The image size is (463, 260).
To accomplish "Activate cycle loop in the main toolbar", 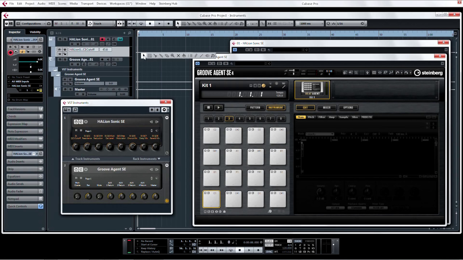I will coord(141,23).
